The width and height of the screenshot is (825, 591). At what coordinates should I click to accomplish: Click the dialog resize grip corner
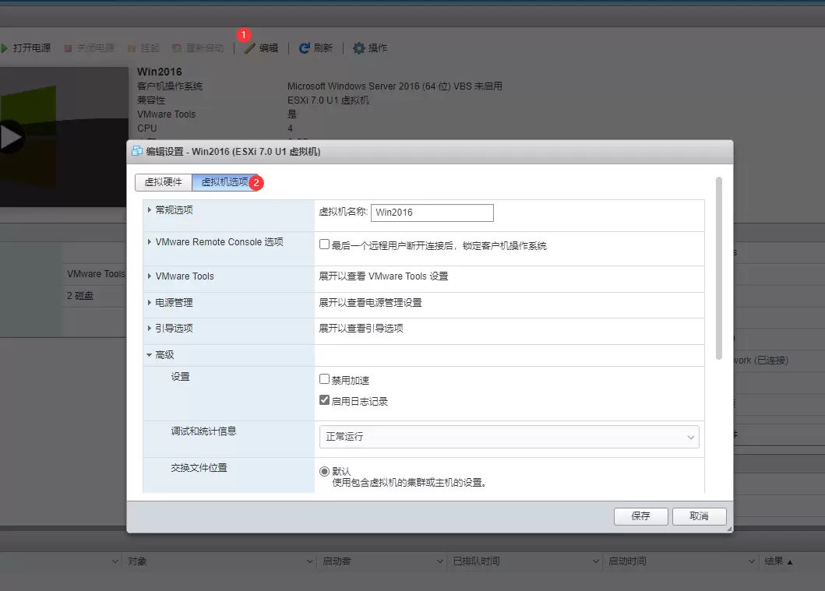(729, 529)
